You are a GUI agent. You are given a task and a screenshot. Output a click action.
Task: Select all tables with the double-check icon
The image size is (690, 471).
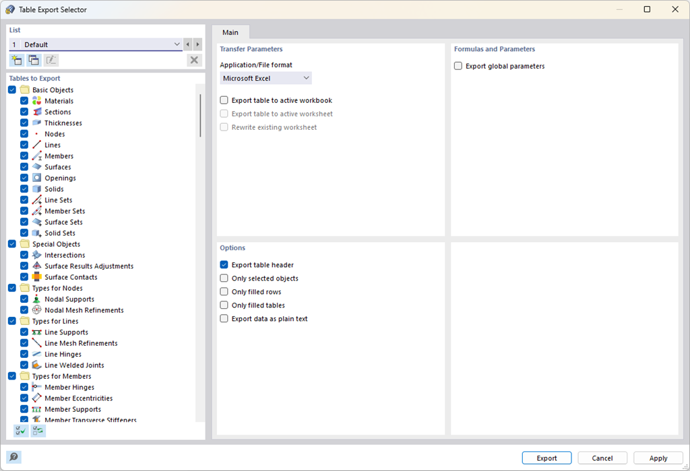click(x=20, y=430)
